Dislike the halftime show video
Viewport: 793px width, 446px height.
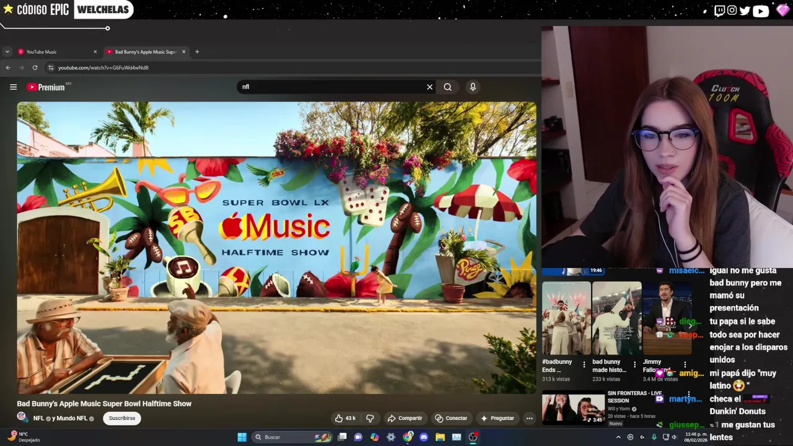pyautogui.click(x=370, y=418)
